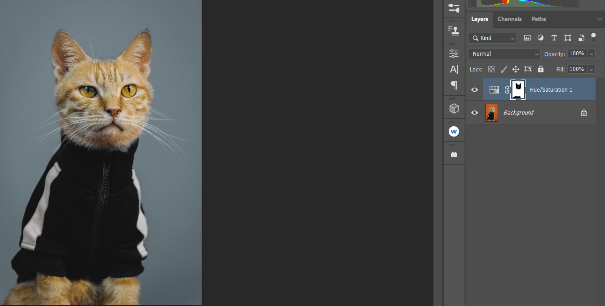605x306 pixels.
Task: Open the Brush Settings panel icon
Action: pos(454,8)
